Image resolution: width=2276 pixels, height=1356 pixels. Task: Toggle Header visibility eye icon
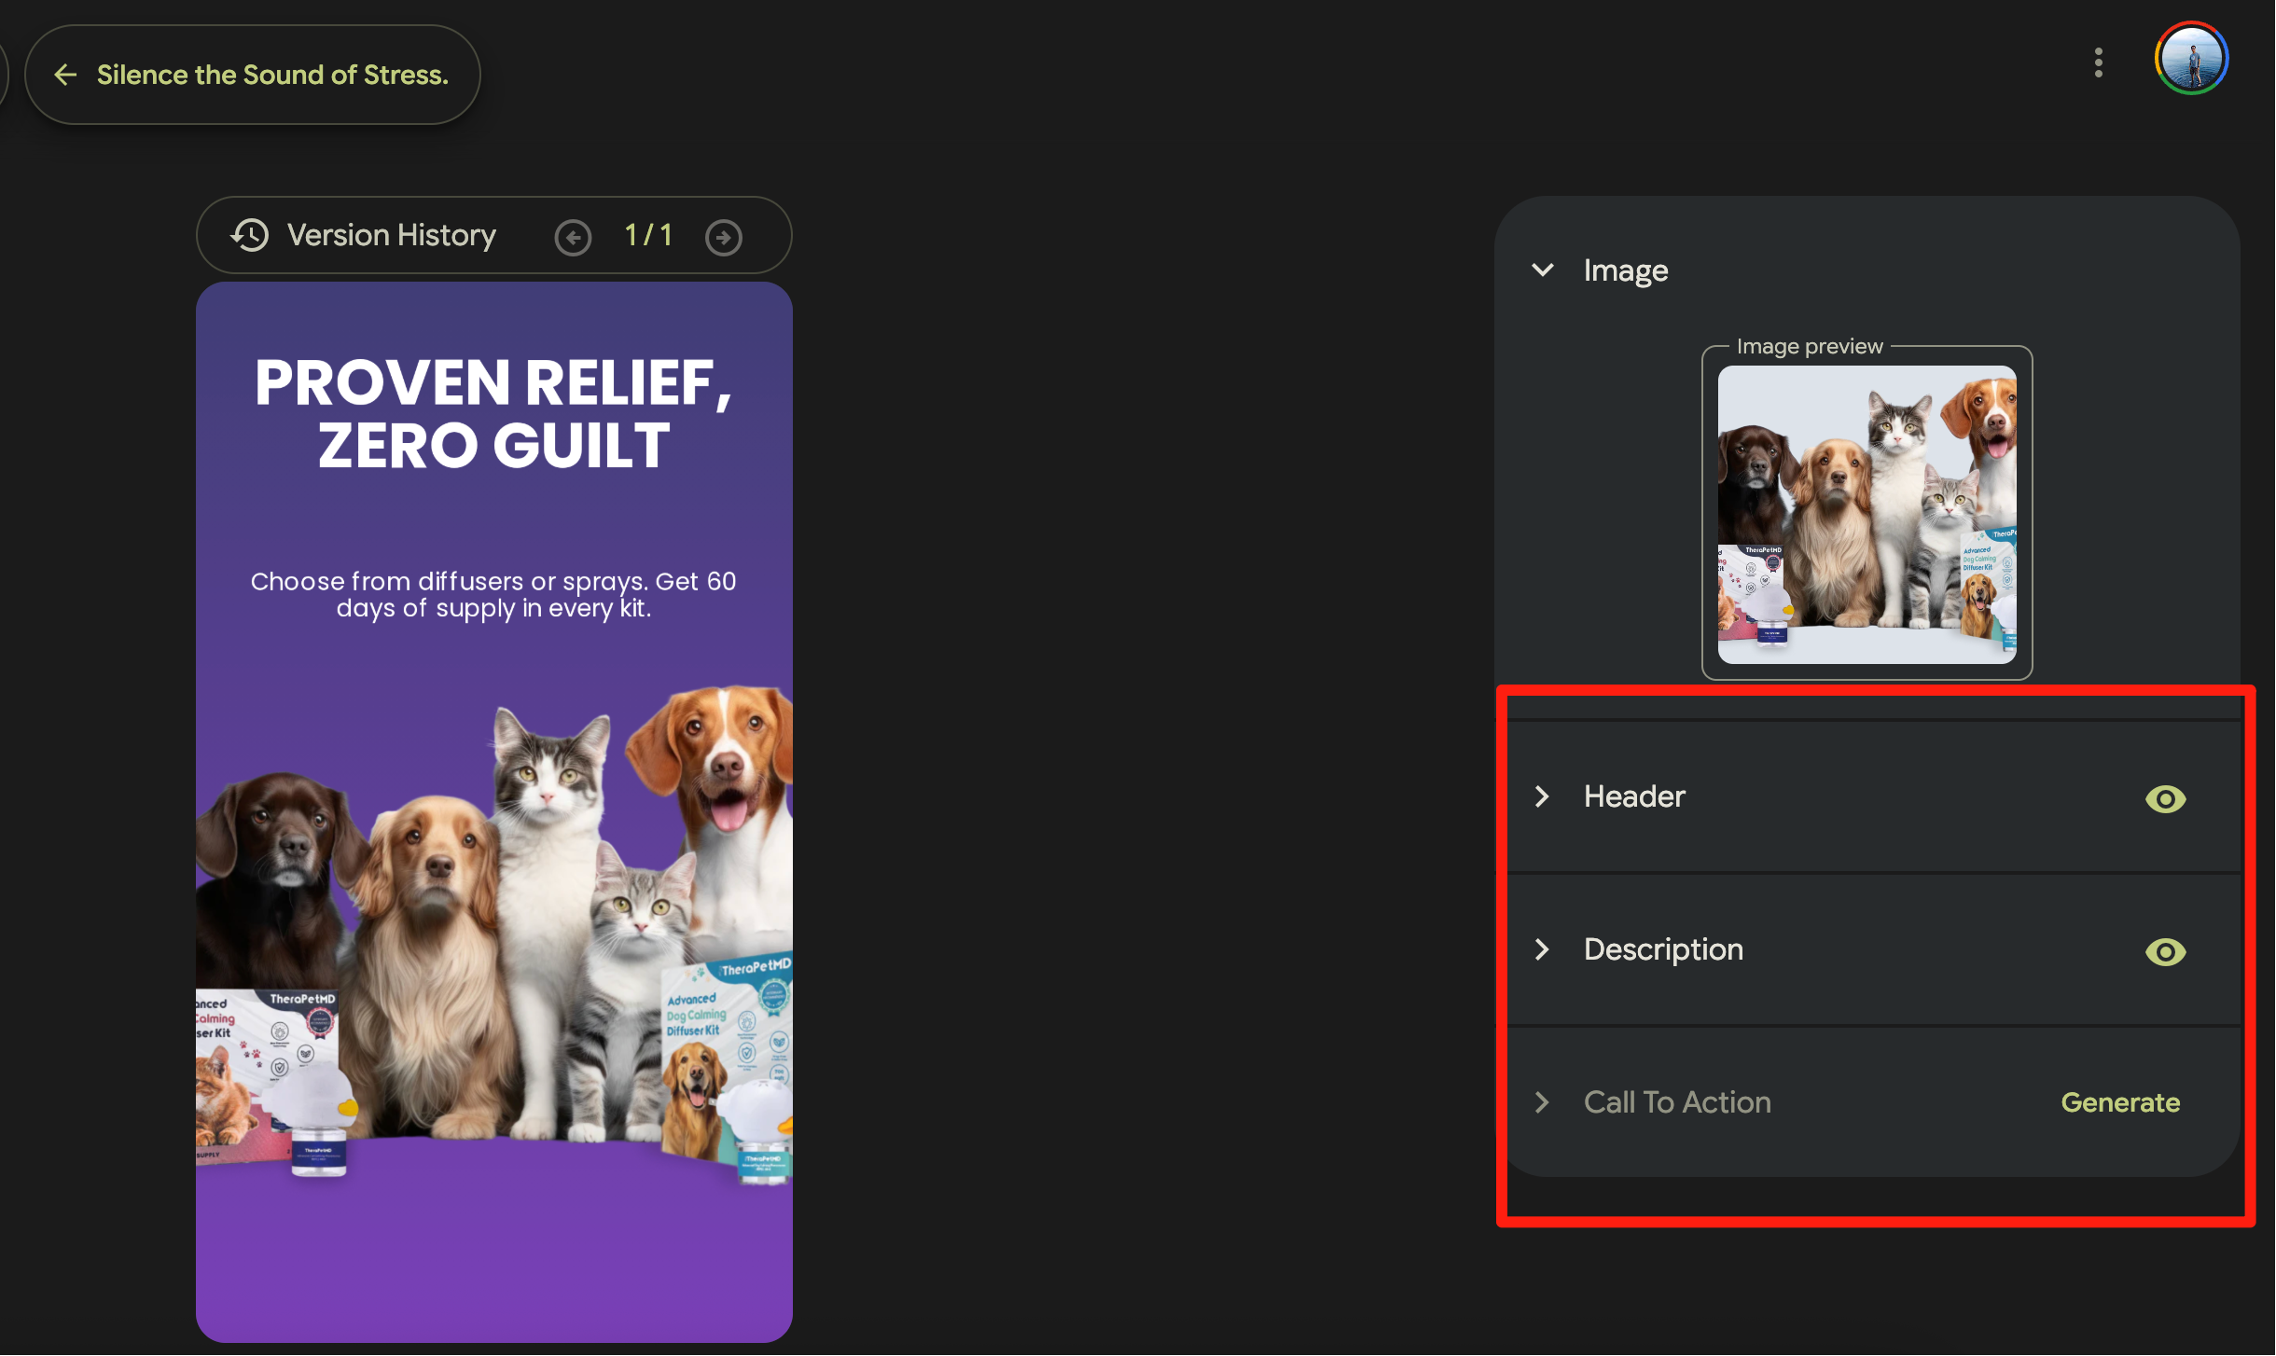pyautogui.click(x=2165, y=798)
